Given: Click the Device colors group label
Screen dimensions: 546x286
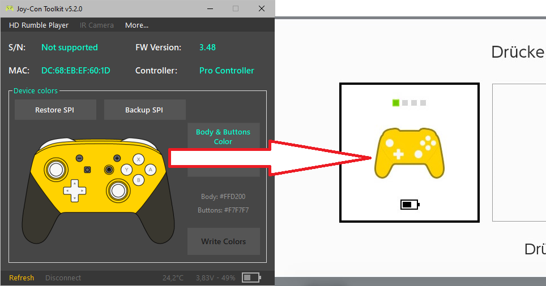Looking at the screenshot, I should coord(36,90).
